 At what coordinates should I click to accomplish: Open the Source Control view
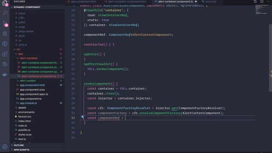click(5, 23)
